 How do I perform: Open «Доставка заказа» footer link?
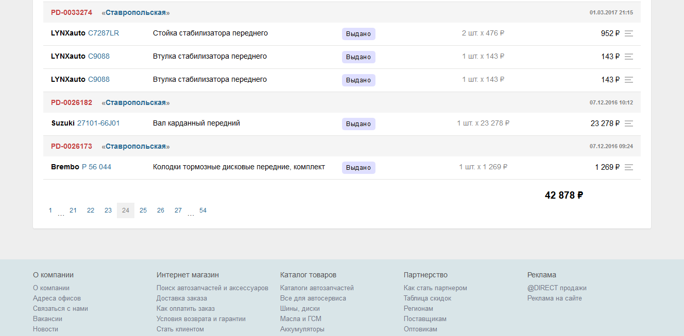182,298
